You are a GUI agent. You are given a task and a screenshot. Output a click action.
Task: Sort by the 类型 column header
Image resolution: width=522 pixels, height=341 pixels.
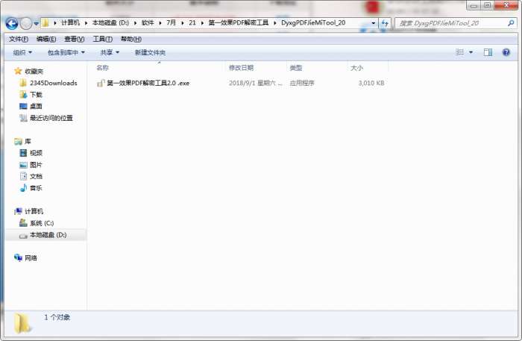tap(295, 68)
